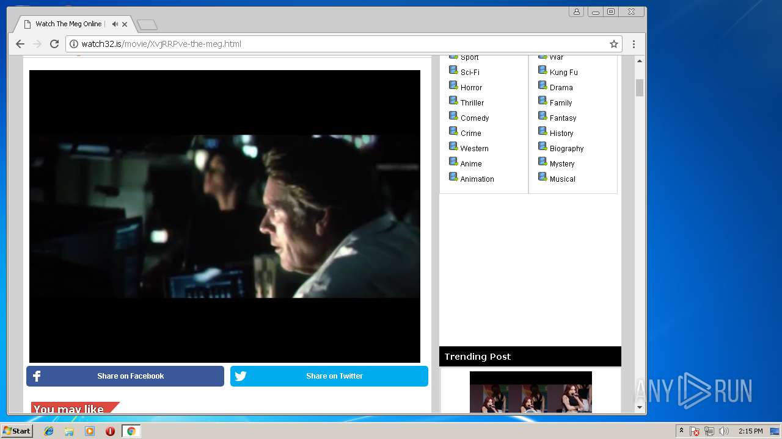
Task: Reload the watch32.is page
Action: tap(54, 44)
